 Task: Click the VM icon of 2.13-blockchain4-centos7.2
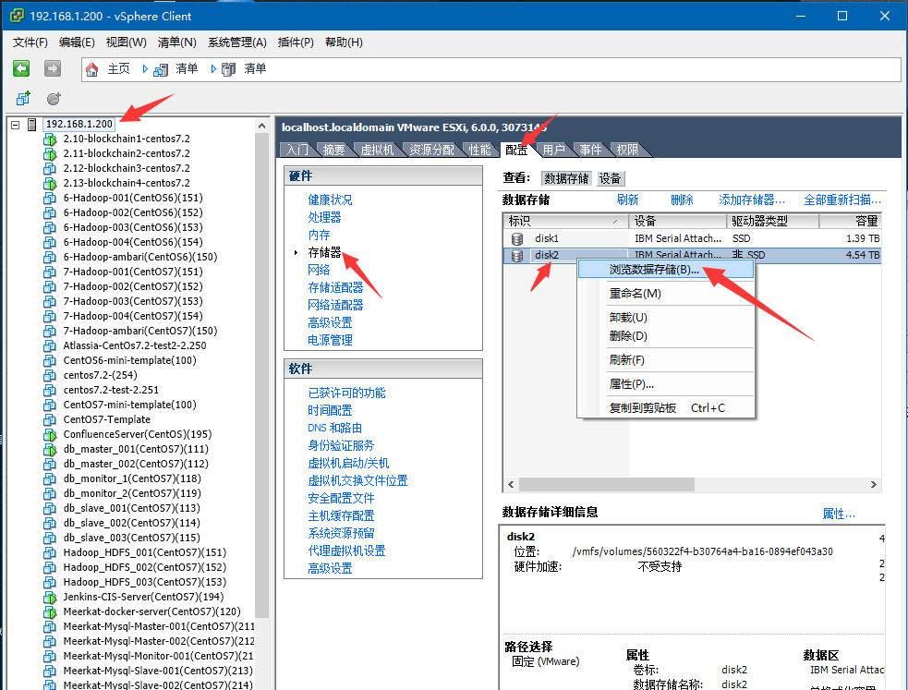pos(51,183)
